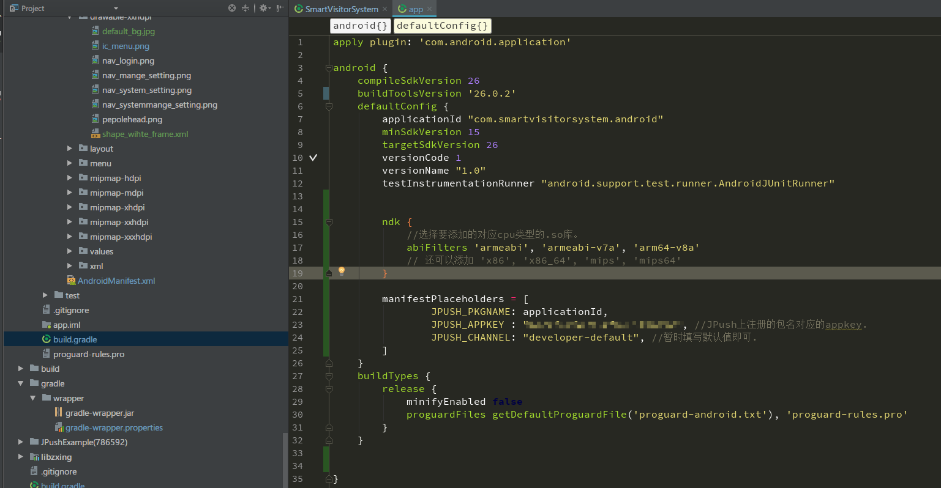This screenshot has width=941, height=488.
Task: Collapse the ndk block fold marker
Action: point(329,222)
